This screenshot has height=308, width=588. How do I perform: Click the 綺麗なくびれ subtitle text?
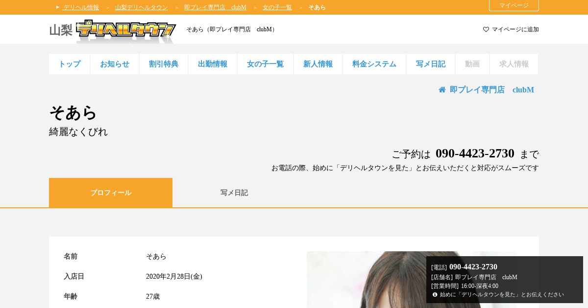(78, 132)
